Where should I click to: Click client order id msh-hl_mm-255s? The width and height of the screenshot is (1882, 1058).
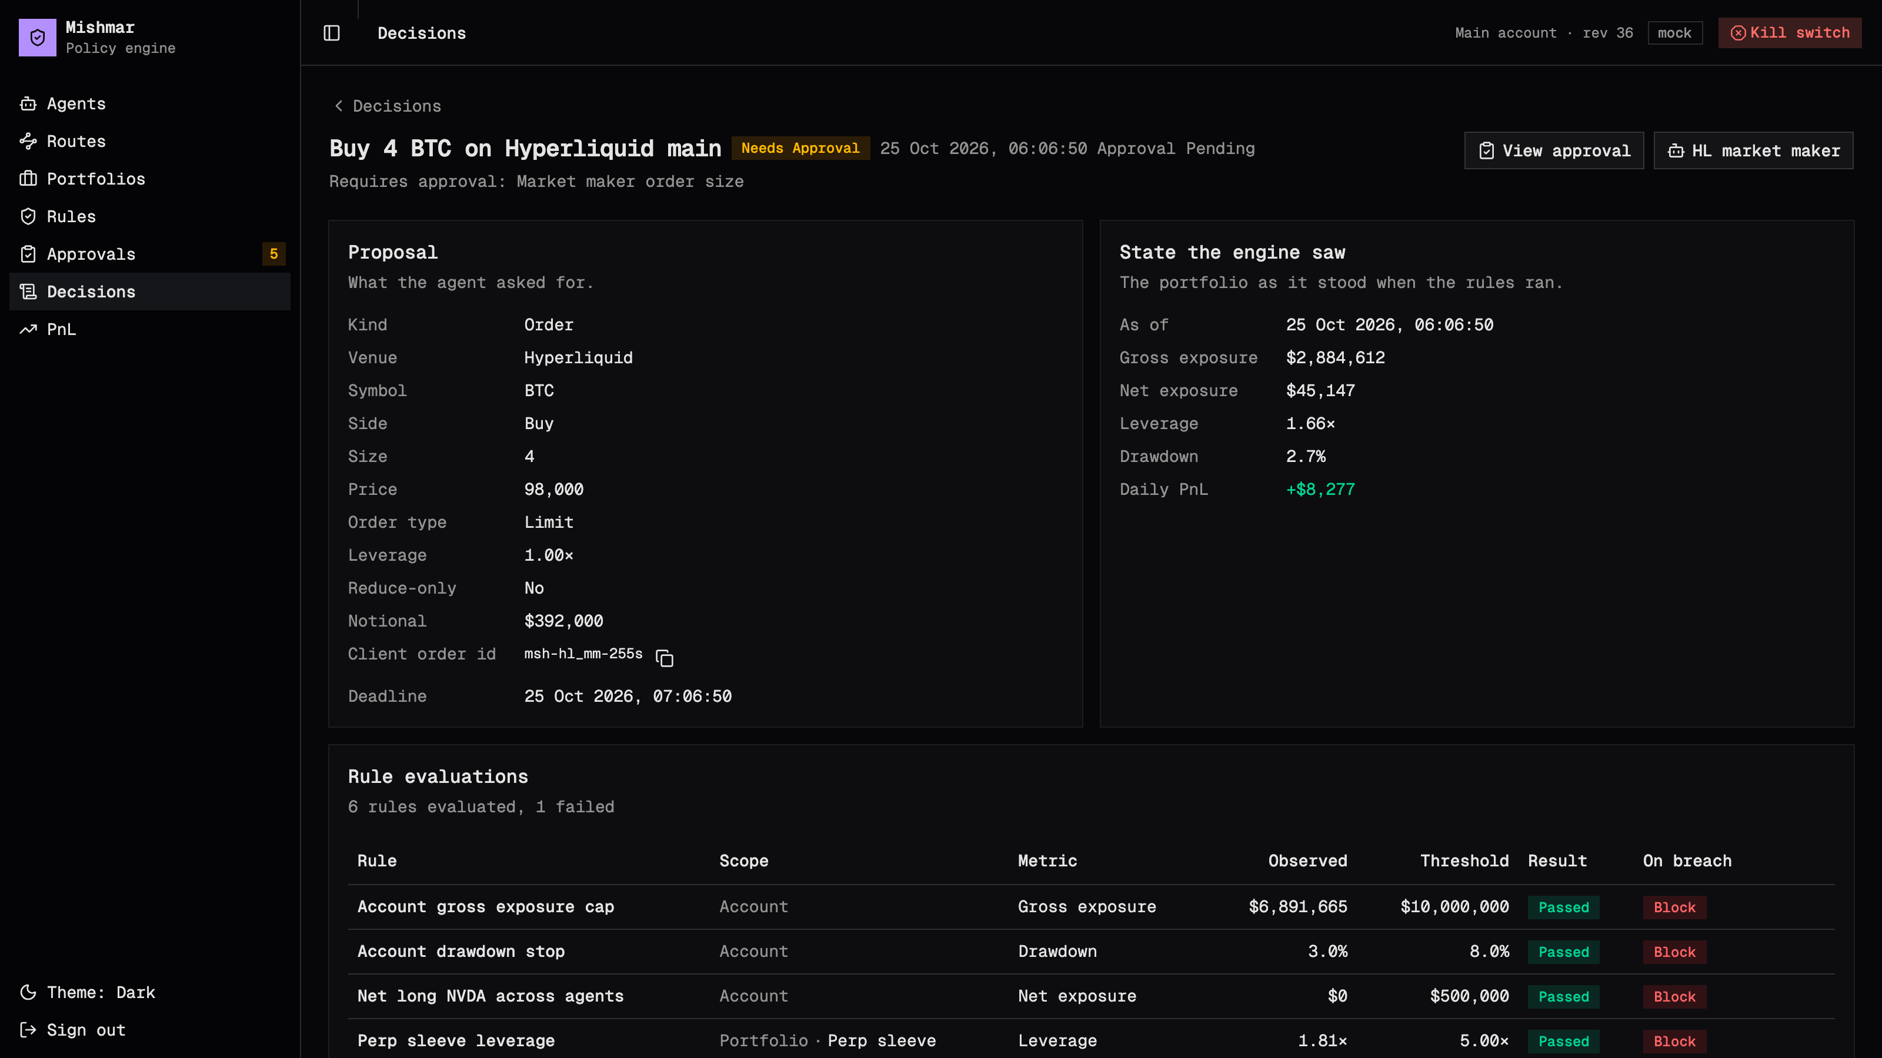pos(583,654)
